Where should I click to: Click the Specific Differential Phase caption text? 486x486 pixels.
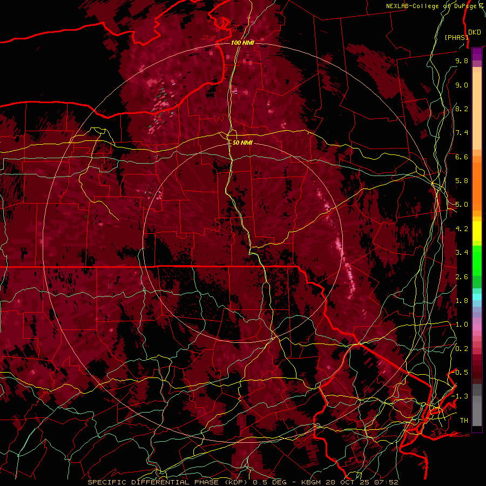click(168, 482)
